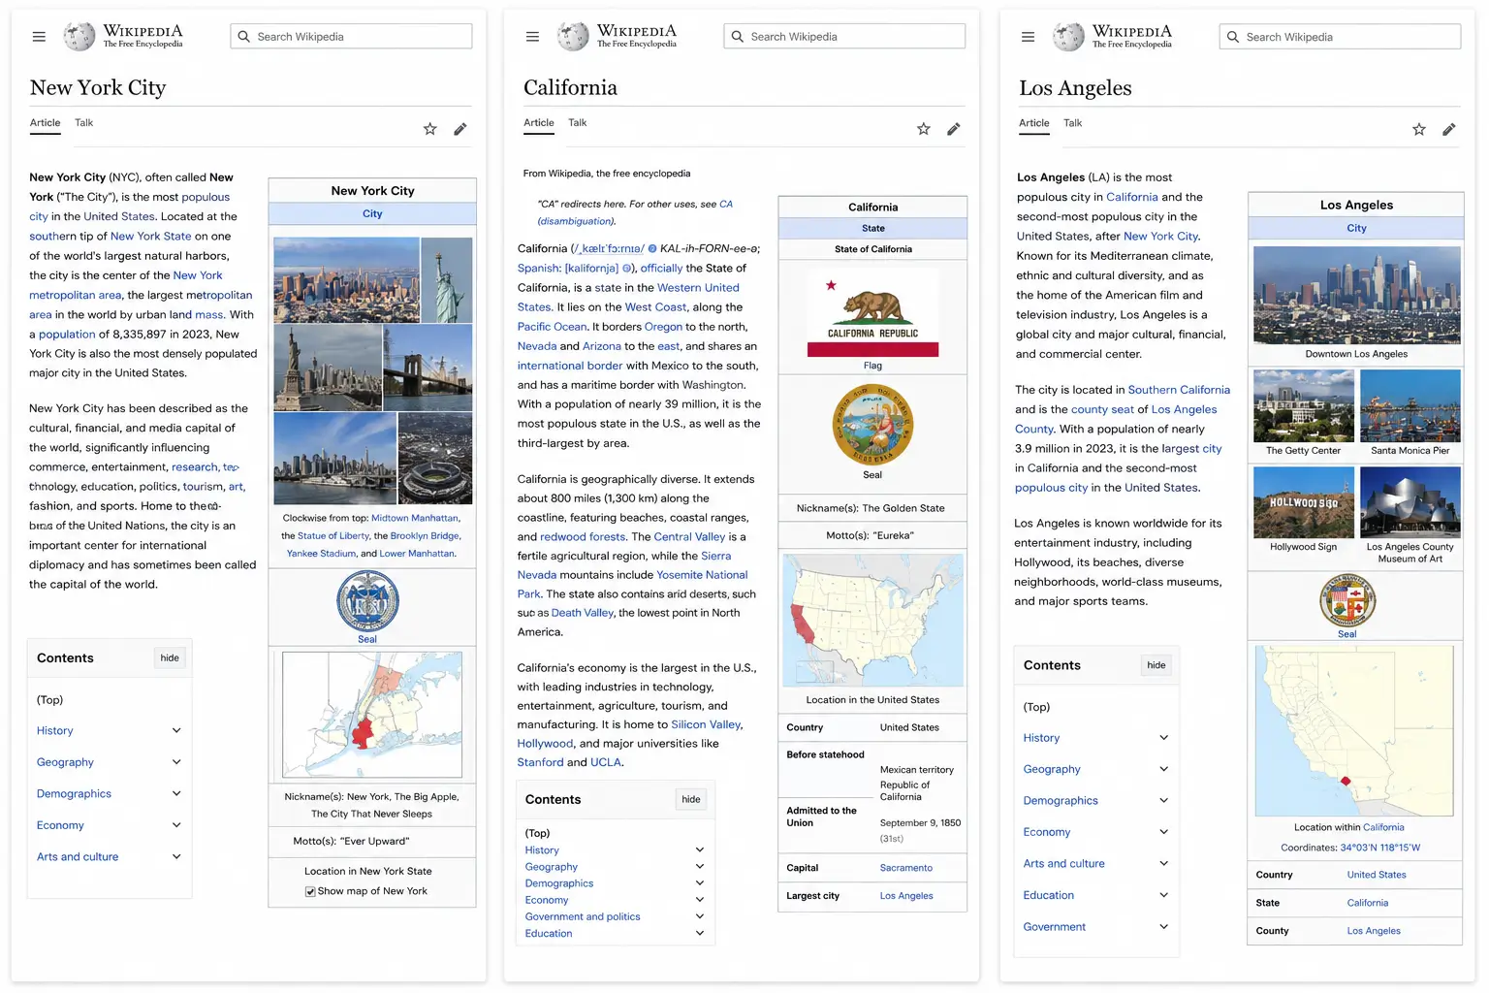Image resolution: width=1489 pixels, height=993 pixels.
Task: Click Wikipedia globe logo on California page
Action: pyautogui.click(x=573, y=36)
